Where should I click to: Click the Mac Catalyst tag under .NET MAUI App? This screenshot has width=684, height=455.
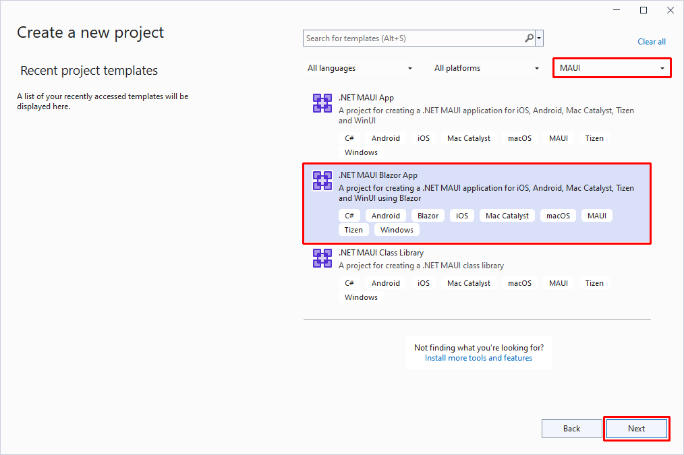click(469, 138)
